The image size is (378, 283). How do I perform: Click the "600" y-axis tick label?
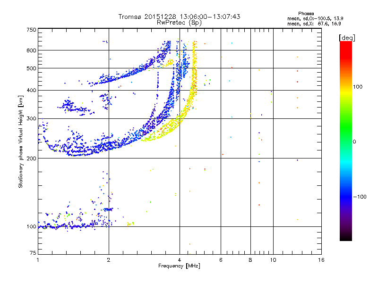click(x=31, y=50)
